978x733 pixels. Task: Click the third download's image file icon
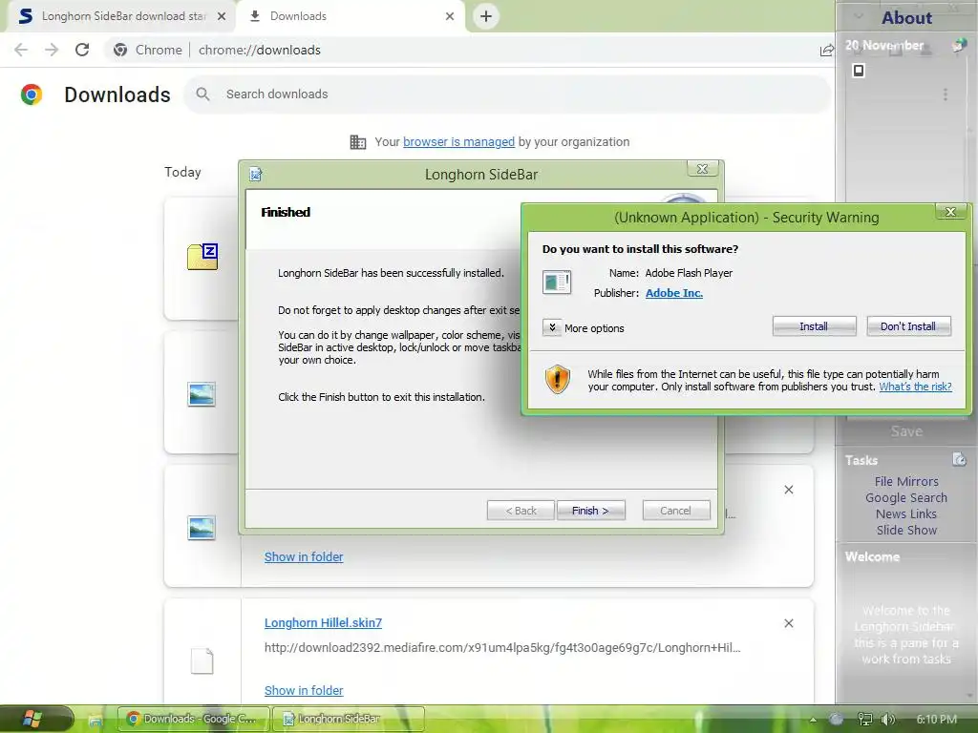[x=202, y=528]
